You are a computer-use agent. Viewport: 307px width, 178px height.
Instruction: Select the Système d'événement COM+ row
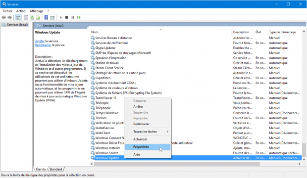point(195,83)
